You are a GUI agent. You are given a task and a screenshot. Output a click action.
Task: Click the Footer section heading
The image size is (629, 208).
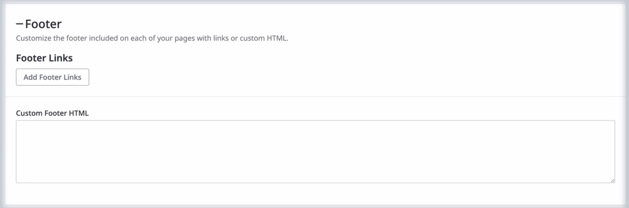[x=43, y=24]
